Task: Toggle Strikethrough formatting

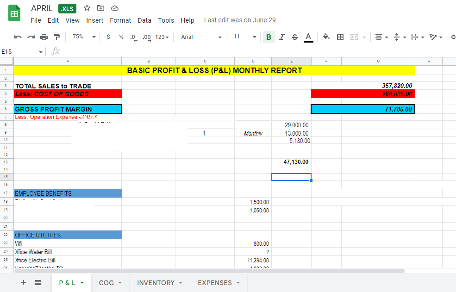Action: (x=294, y=37)
